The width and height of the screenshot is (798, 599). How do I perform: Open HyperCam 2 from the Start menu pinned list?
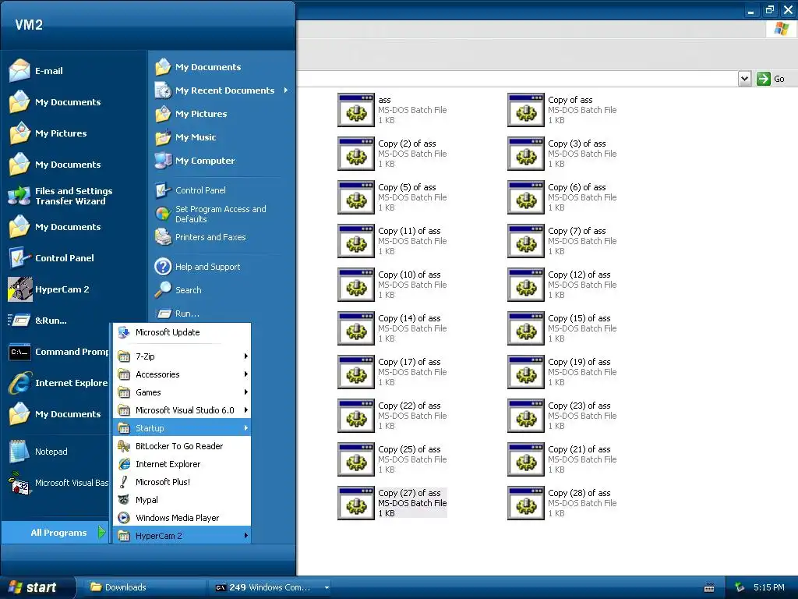(x=49, y=289)
